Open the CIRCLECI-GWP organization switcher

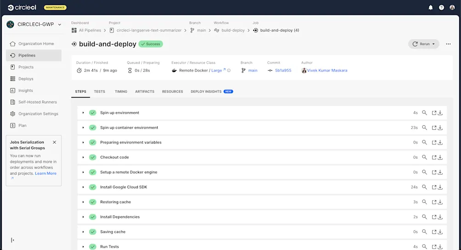34,24
